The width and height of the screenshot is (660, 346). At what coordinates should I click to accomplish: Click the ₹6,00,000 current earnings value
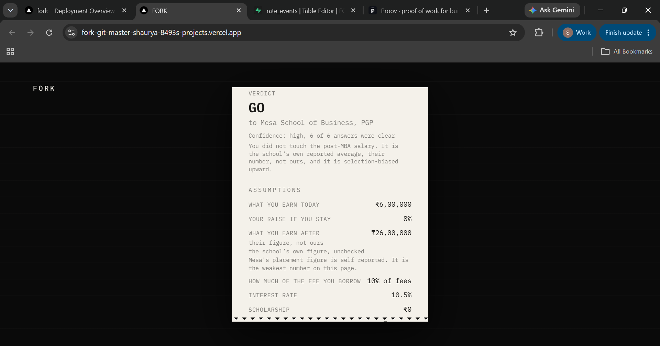393,205
